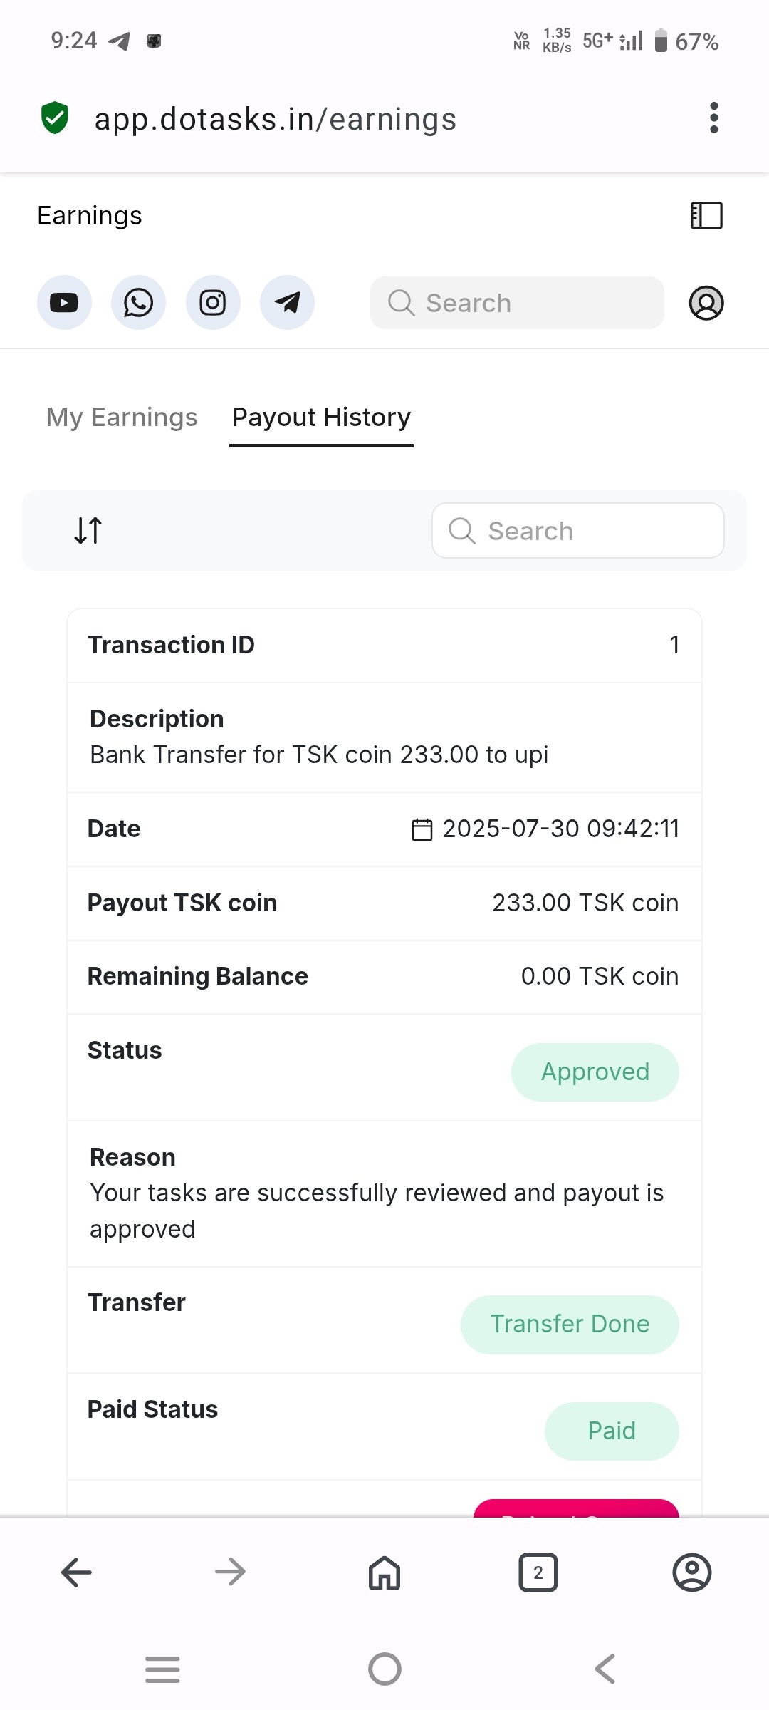Screen dimensions: 769x1710
Task: Click the payout history Search box
Action: pos(578,531)
